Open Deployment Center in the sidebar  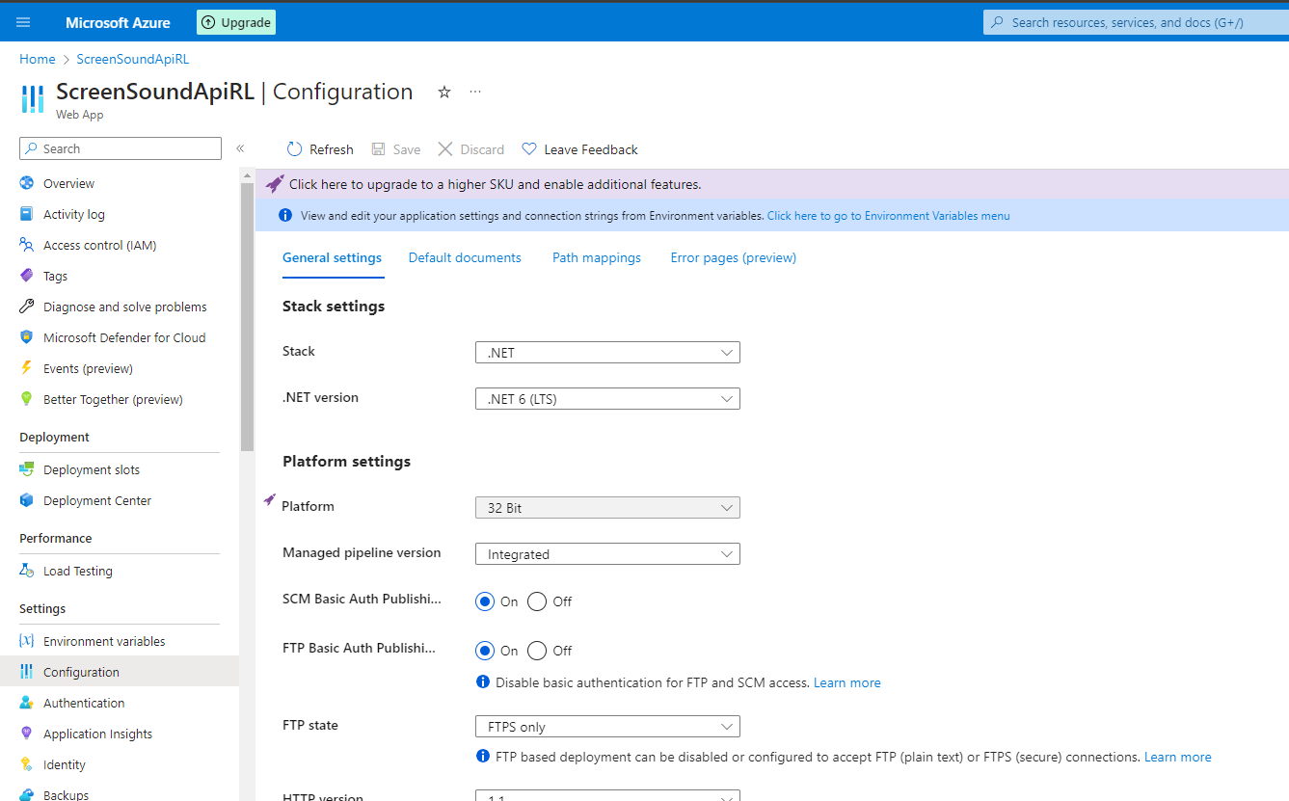(x=120, y=500)
